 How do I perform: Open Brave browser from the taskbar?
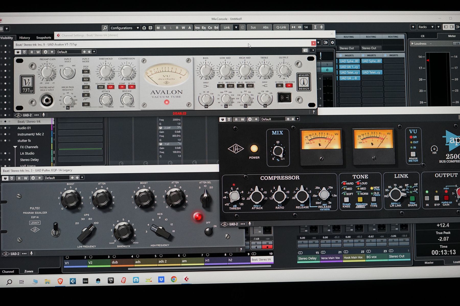point(60,281)
